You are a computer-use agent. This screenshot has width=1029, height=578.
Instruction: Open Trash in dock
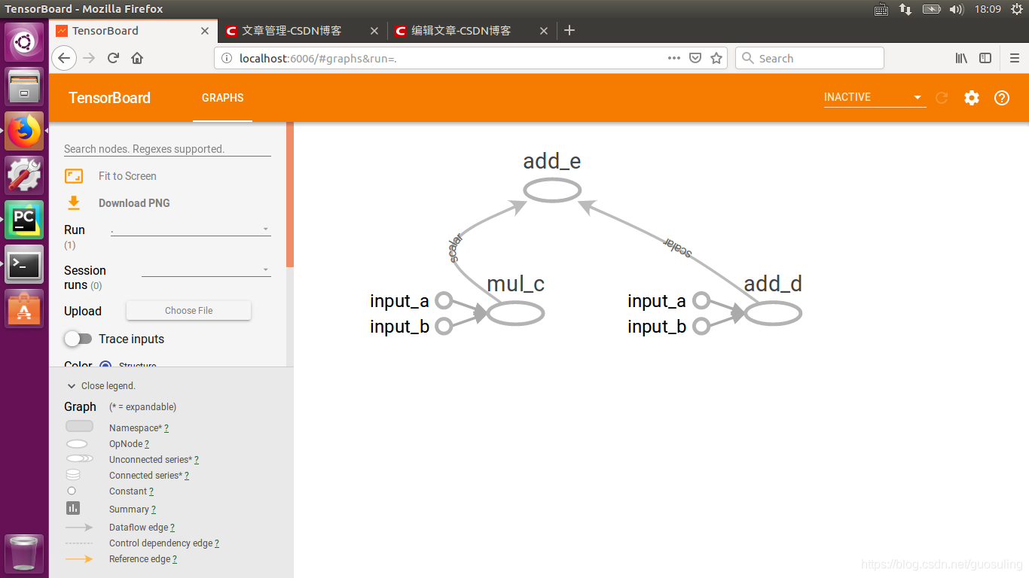[24, 553]
